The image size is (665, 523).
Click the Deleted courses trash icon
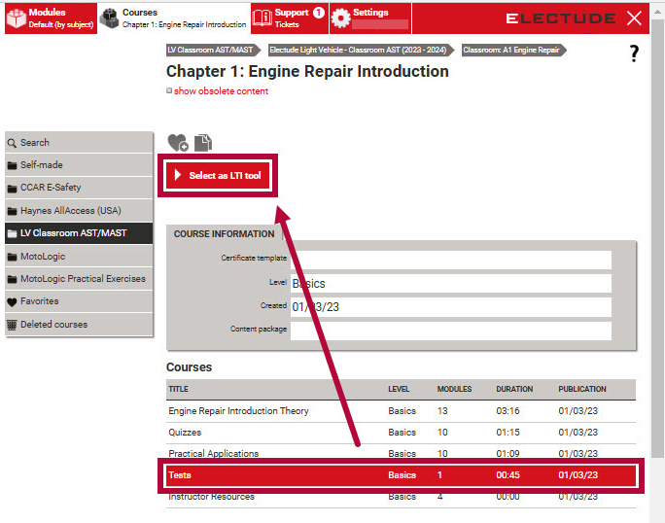(12, 325)
